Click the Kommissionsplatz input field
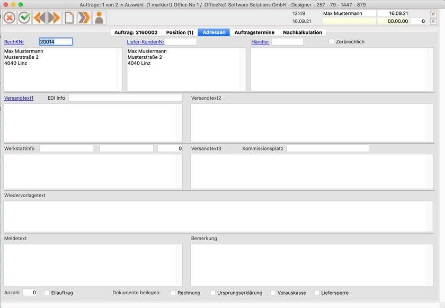The height and width of the screenshot is (308, 445). [327, 148]
